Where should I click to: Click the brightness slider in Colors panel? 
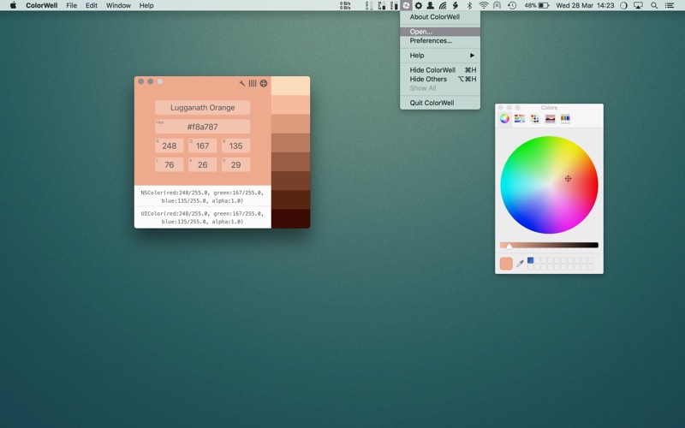click(x=549, y=246)
